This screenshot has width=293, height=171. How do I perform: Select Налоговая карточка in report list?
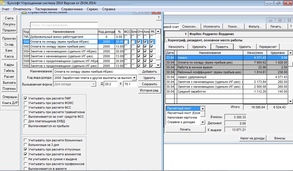(182, 117)
